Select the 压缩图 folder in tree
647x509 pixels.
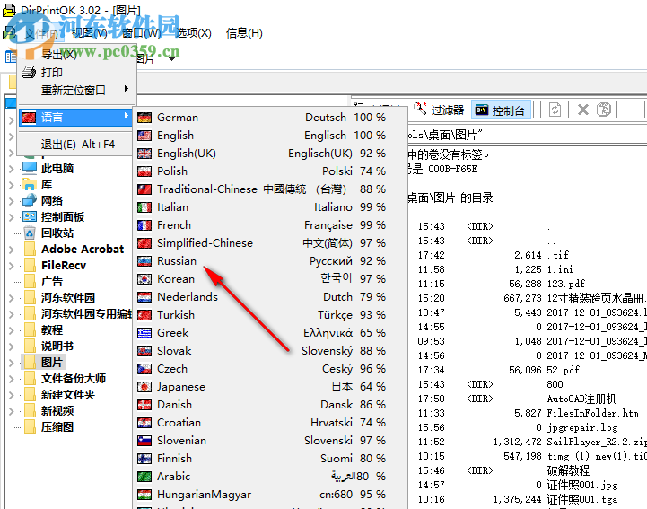(x=57, y=426)
